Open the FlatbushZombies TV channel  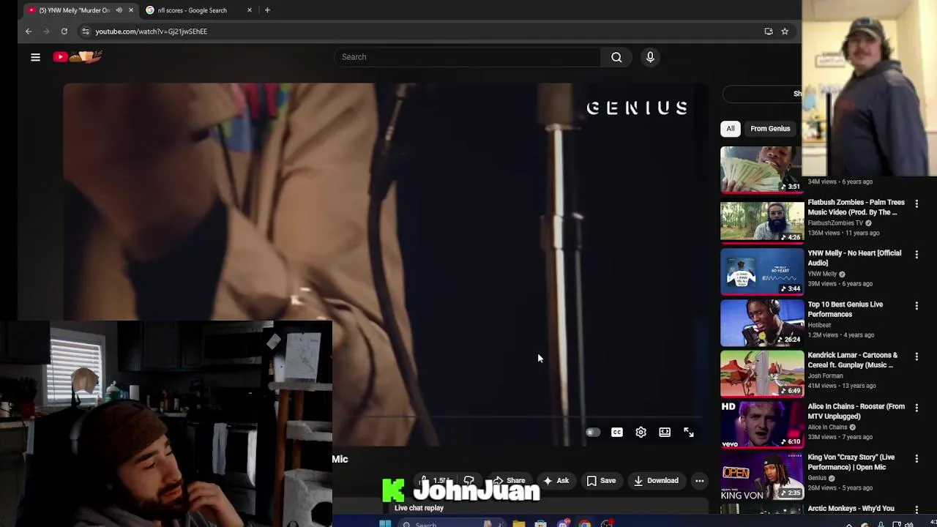pyautogui.click(x=835, y=223)
